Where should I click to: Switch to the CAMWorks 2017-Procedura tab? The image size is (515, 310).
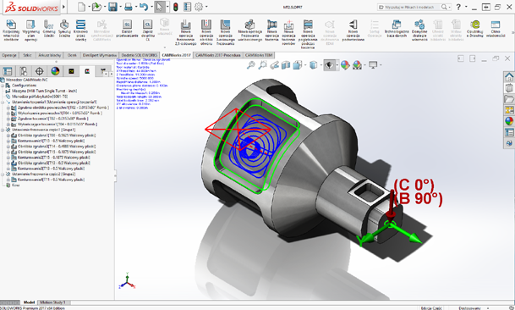[x=218, y=55]
